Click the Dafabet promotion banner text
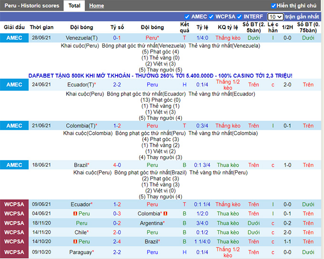This screenshot has height=259, width=324. 160,76
